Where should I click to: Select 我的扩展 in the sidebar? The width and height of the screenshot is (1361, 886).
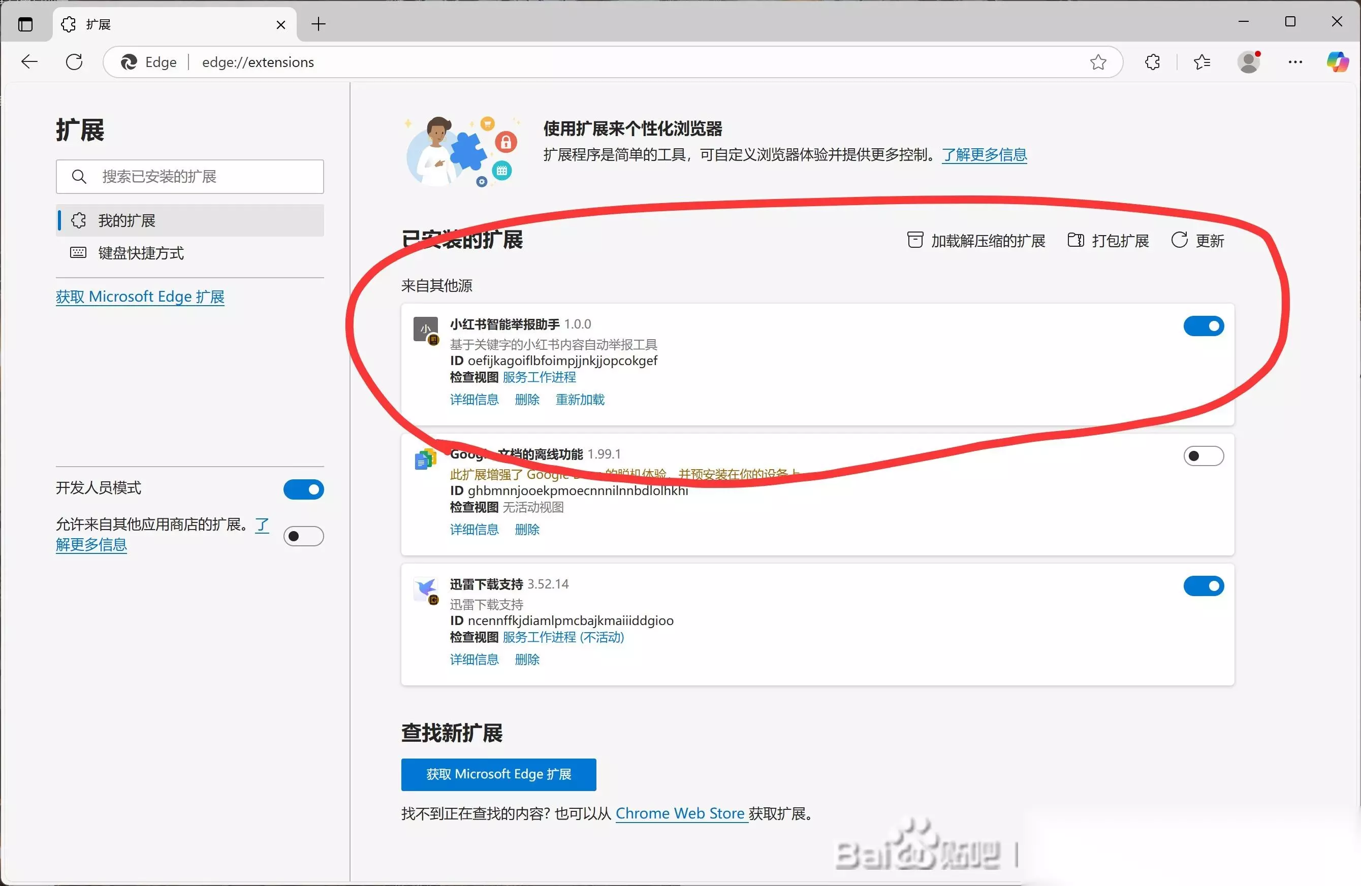(x=190, y=220)
